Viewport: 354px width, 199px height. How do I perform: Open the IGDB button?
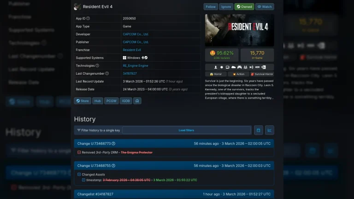(x=126, y=101)
